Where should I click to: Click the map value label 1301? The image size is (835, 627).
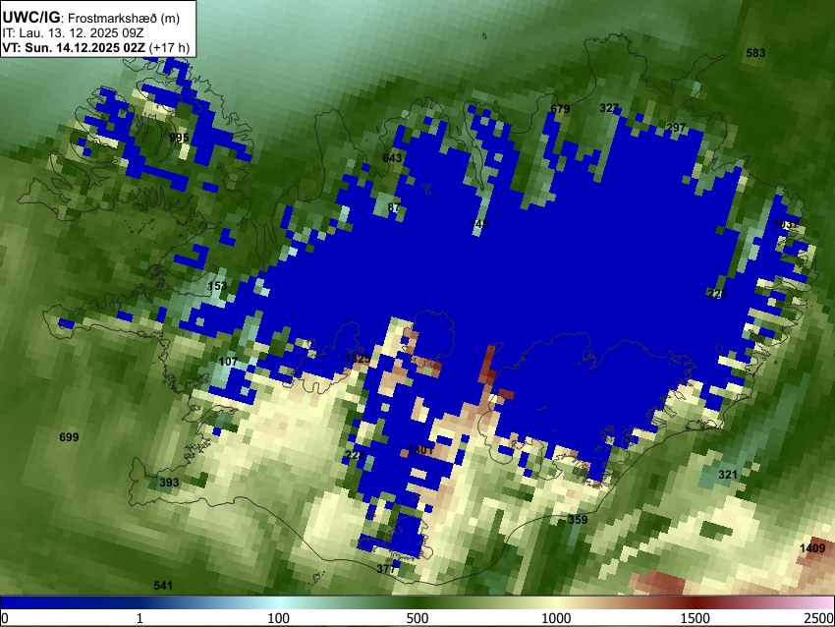tap(420, 450)
